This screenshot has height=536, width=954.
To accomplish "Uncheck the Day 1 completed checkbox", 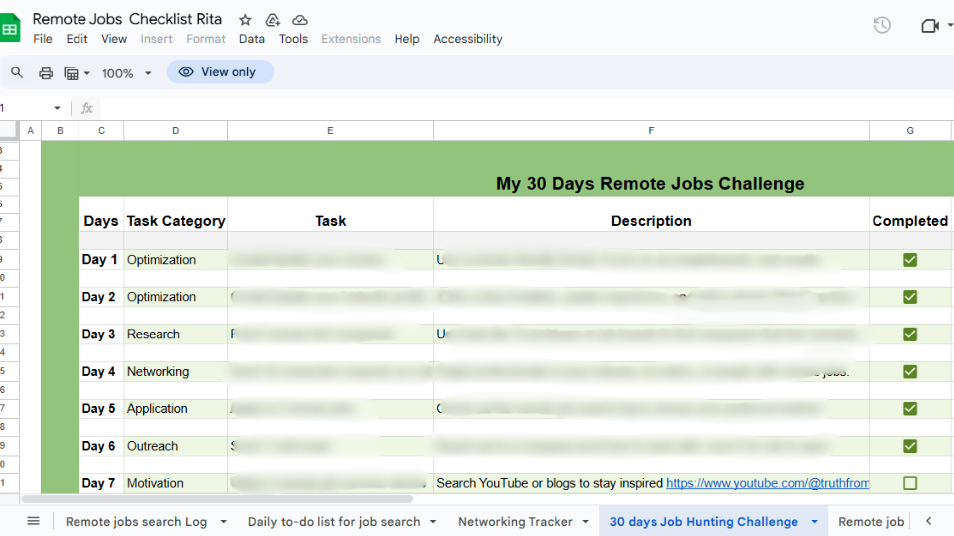I will point(910,260).
